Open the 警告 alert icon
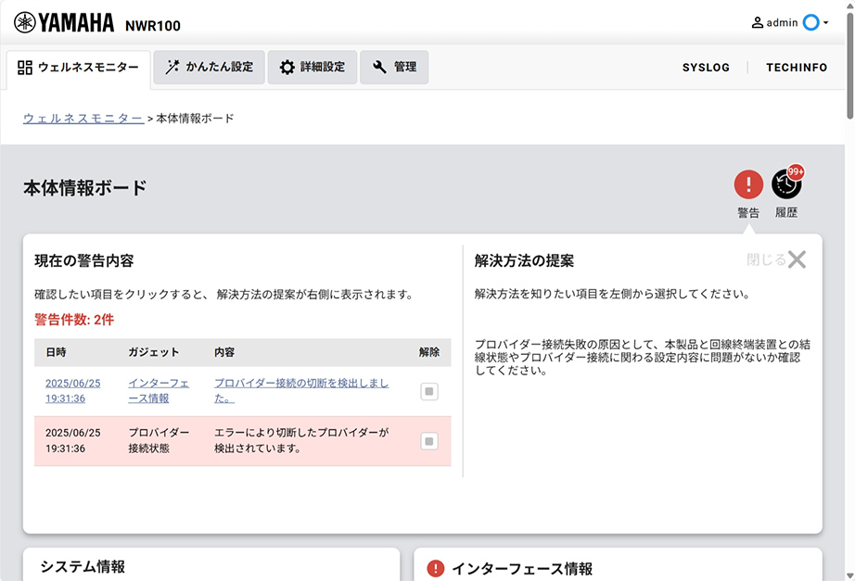855x581 pixels. 748,184
